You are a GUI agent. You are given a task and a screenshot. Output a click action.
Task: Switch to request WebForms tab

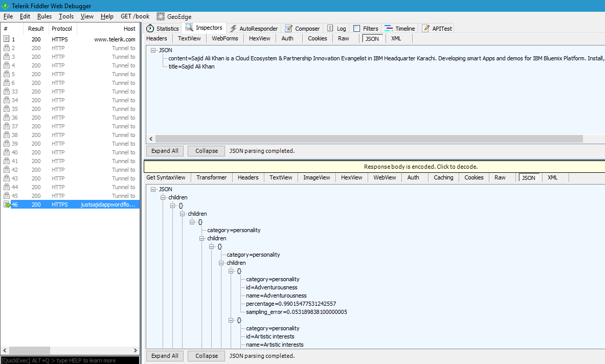[225, 38]
